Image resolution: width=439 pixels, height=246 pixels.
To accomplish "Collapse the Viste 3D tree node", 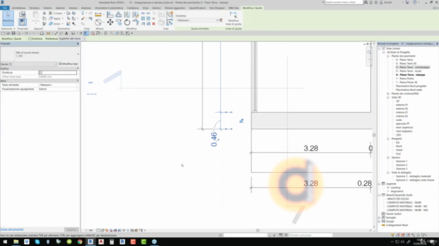I will (x=388, y=97).
